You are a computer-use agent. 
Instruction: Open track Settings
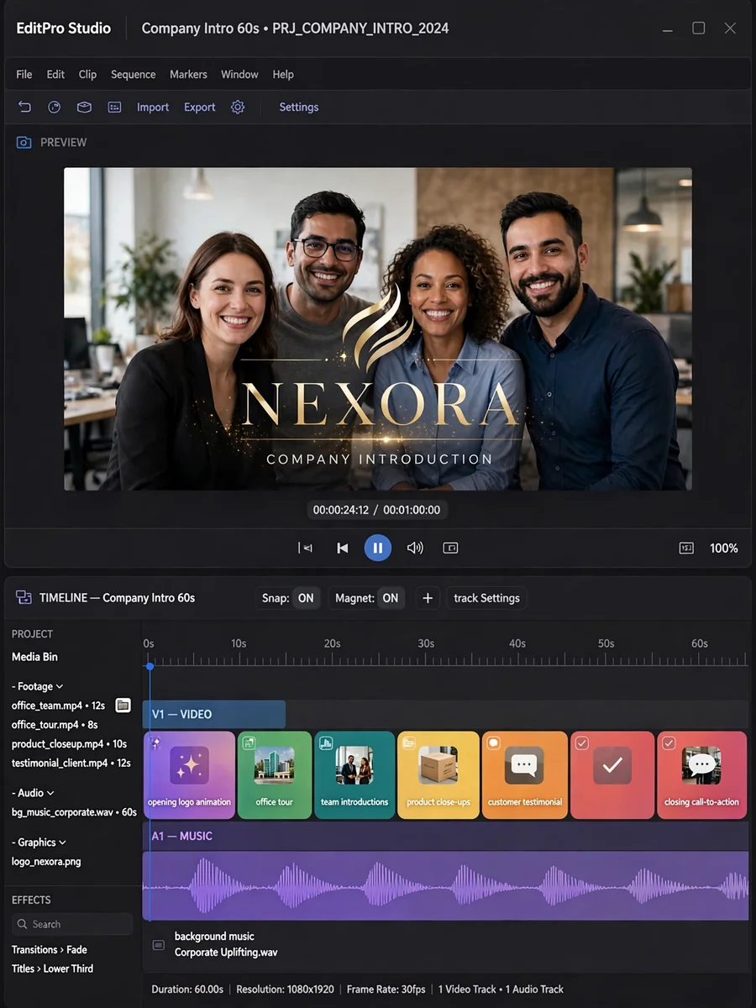(x=487, y=598)
